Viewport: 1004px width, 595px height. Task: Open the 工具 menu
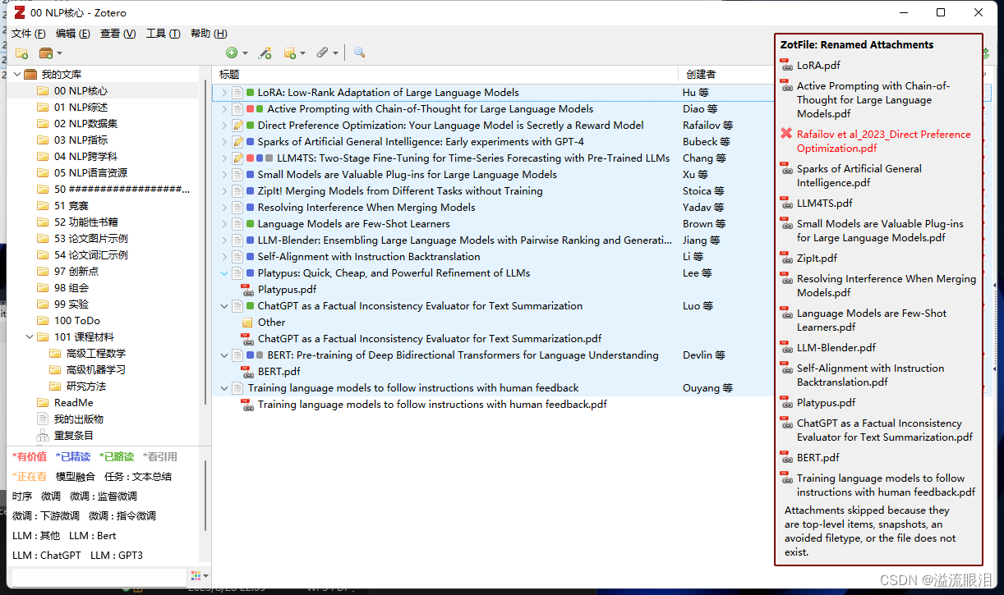163,34
